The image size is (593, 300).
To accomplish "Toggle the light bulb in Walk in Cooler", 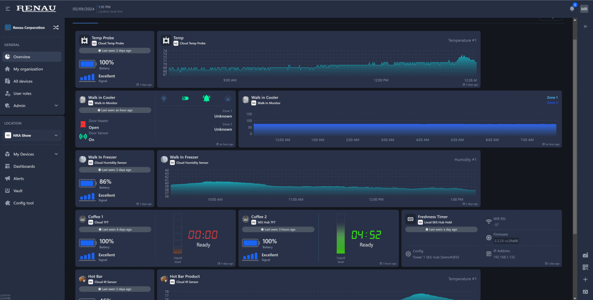I will tap(164, 98).
